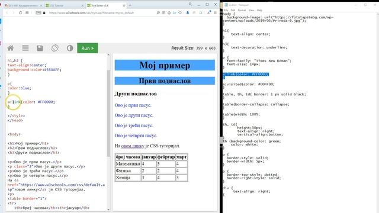Click the '<body>' tag in editor

[14, 134]
